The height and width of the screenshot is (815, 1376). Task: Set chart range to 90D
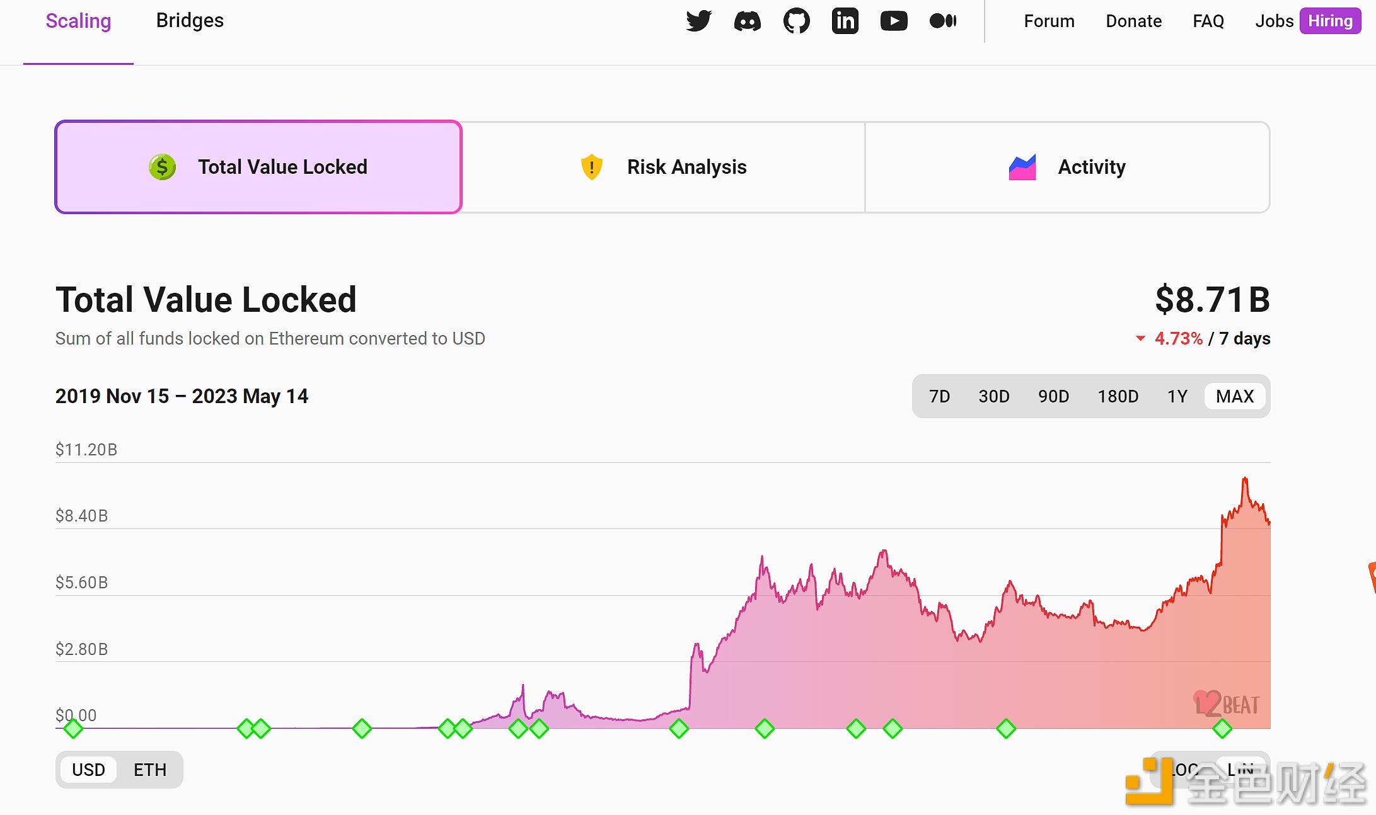[1053, 396]
